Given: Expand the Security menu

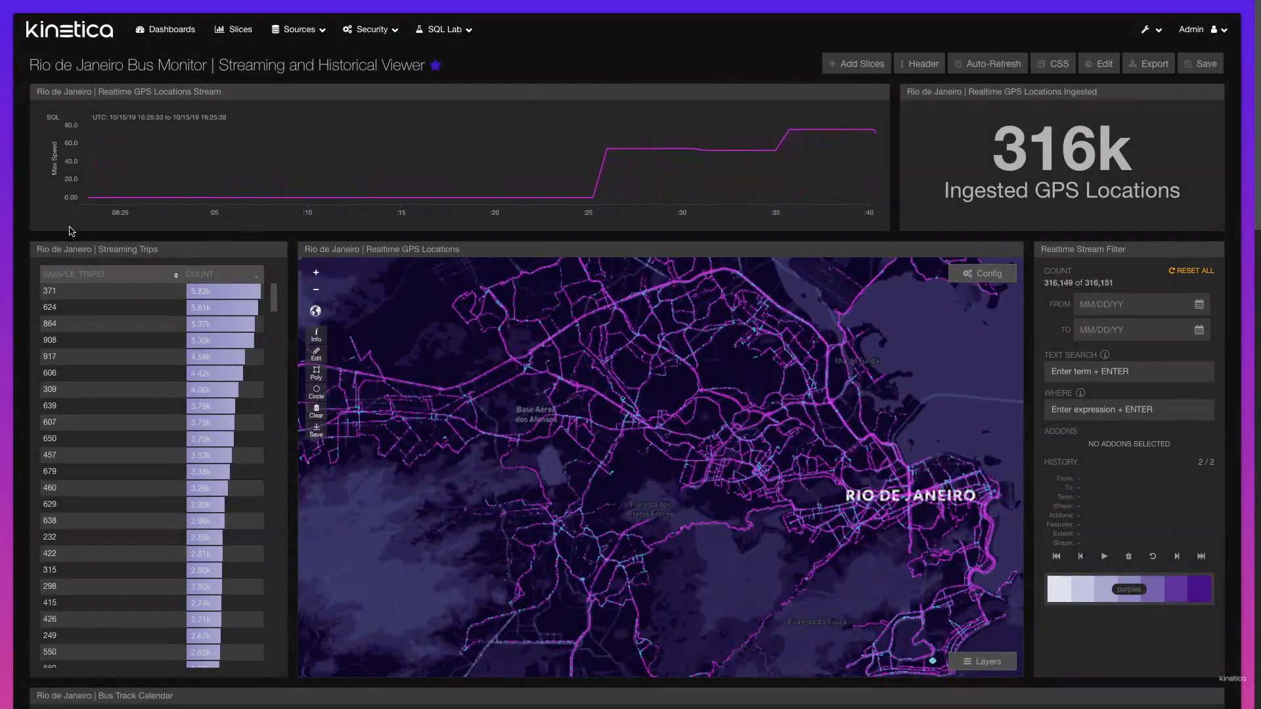Looking at the screenshot, I should (370, 30).
